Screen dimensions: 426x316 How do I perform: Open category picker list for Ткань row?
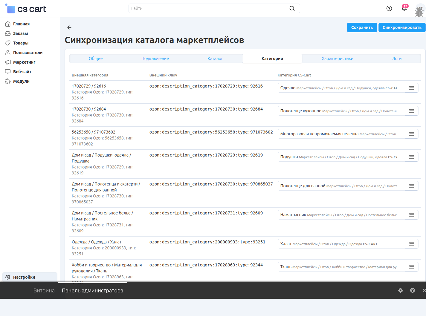point(412,267)
